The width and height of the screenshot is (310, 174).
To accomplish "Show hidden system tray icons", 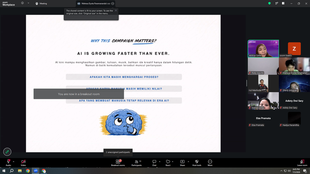I will pos(281,171).
